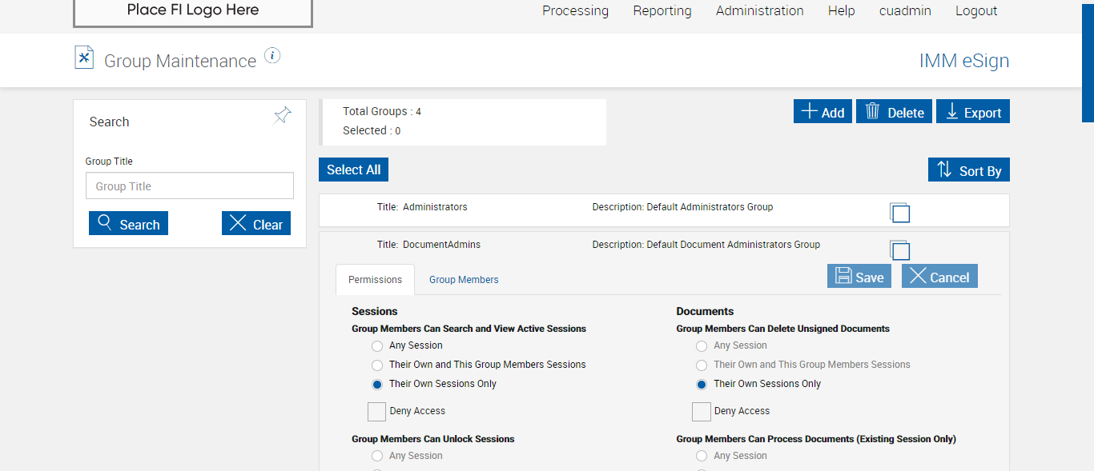Click the Group Maintenance page icon

pyautogui.click(x=84, y=58)
